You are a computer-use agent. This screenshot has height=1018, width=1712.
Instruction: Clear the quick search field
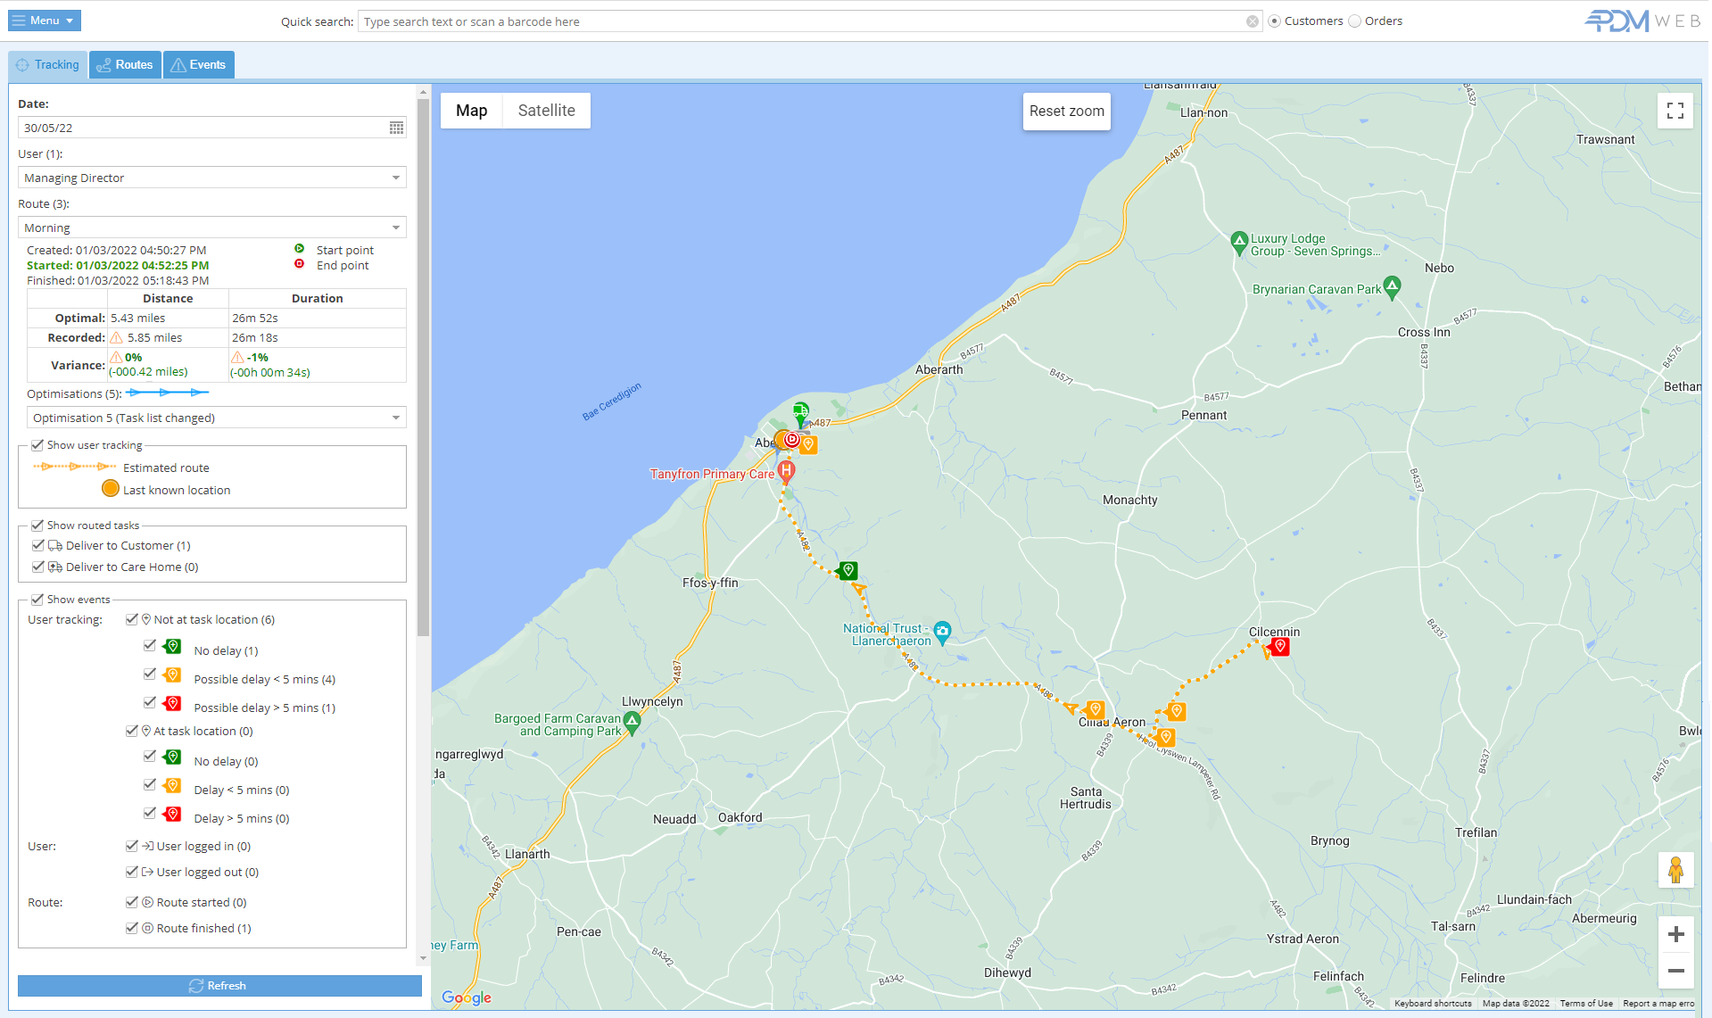pyautogui.click(x=1253, y=21)
